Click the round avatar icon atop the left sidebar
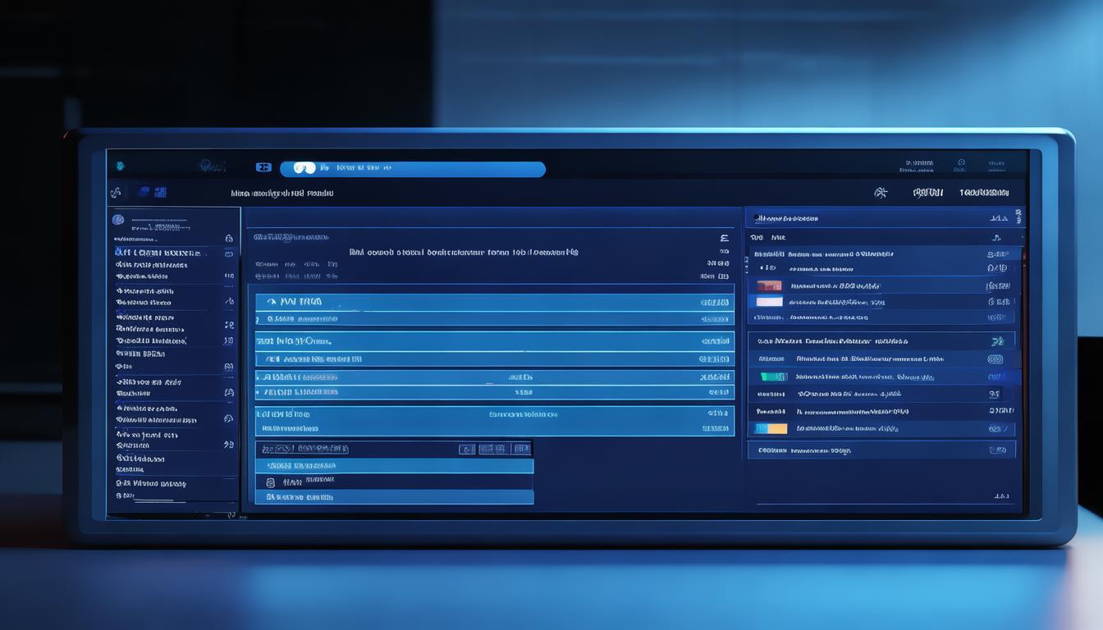 (118, 220)
